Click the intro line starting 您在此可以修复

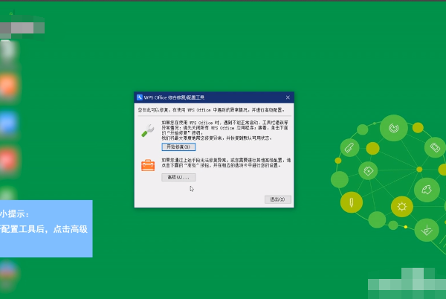coord(211,110)
